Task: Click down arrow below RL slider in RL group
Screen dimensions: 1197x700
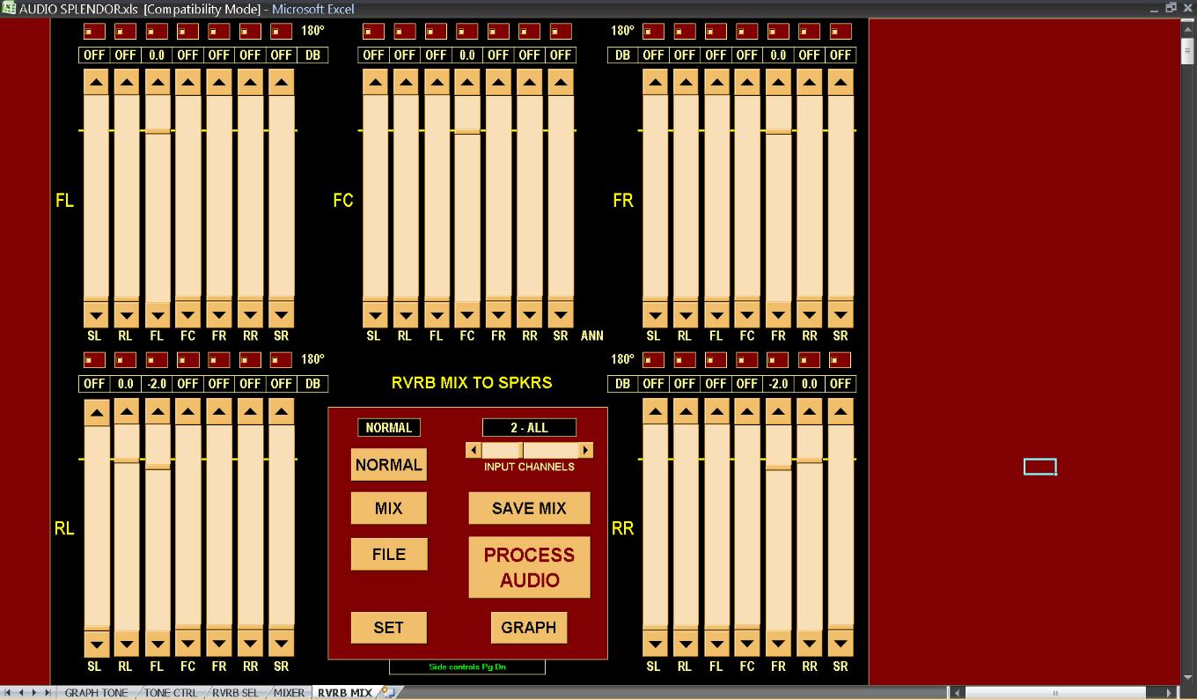Action: click(x=126, y=644)
